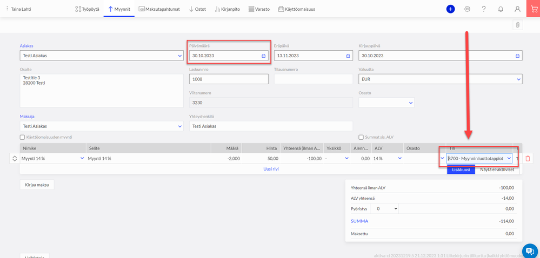
Task: Open the red shopping cart icon
Action: pos(533,9)
